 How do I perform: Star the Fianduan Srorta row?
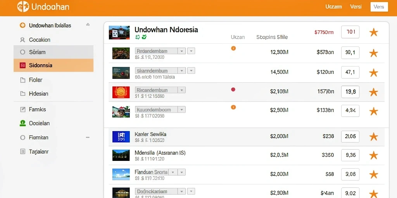click(373, 174)
